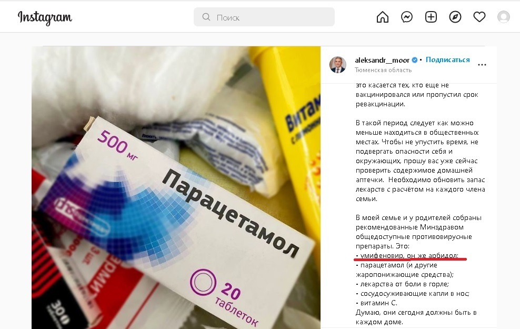The height and width of the screenshot is (329, 520).
Task: Open Тюменская область location link
Action: (x=383, y=70)
